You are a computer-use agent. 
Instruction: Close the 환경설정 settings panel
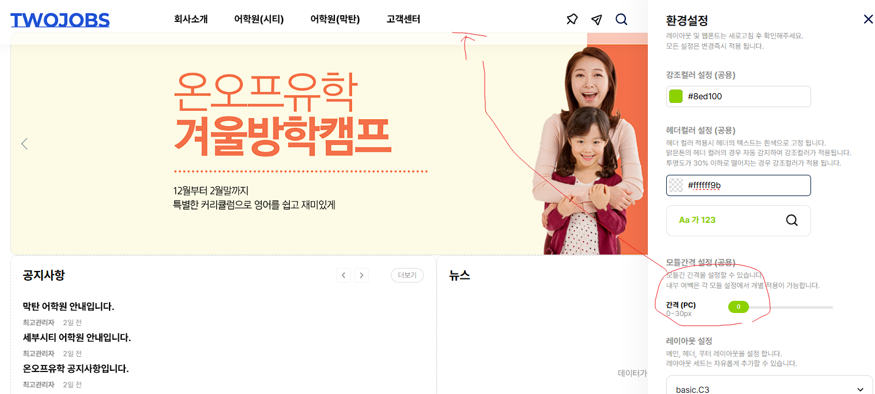[868, 19]
